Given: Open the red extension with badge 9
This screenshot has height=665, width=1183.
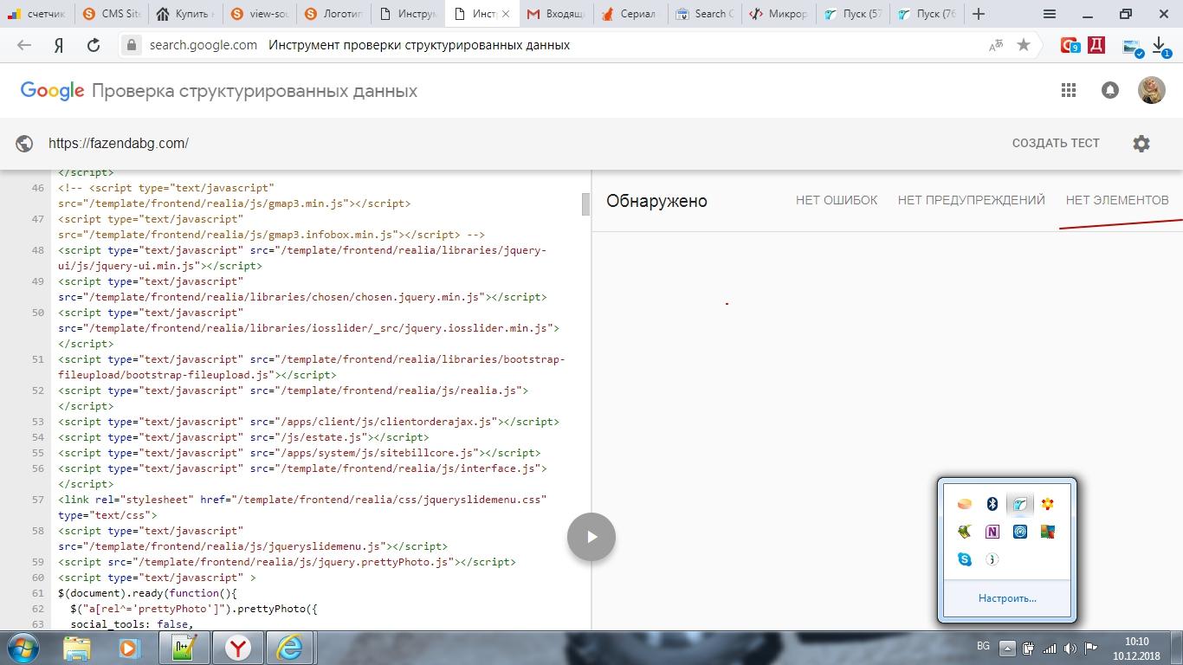Looking at the screenshot, I should (x=1070, y=45).
